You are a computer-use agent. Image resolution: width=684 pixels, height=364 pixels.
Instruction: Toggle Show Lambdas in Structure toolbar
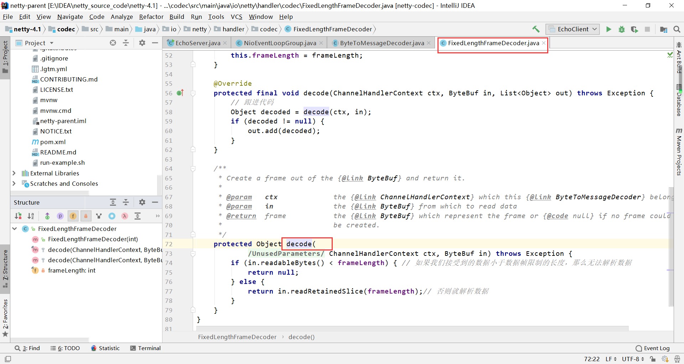click(x=125, y=216)
